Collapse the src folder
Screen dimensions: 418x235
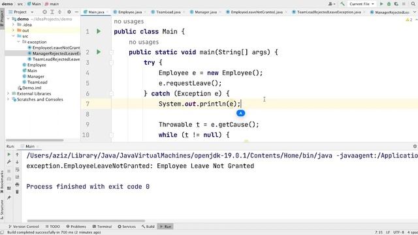coord(13,36)
